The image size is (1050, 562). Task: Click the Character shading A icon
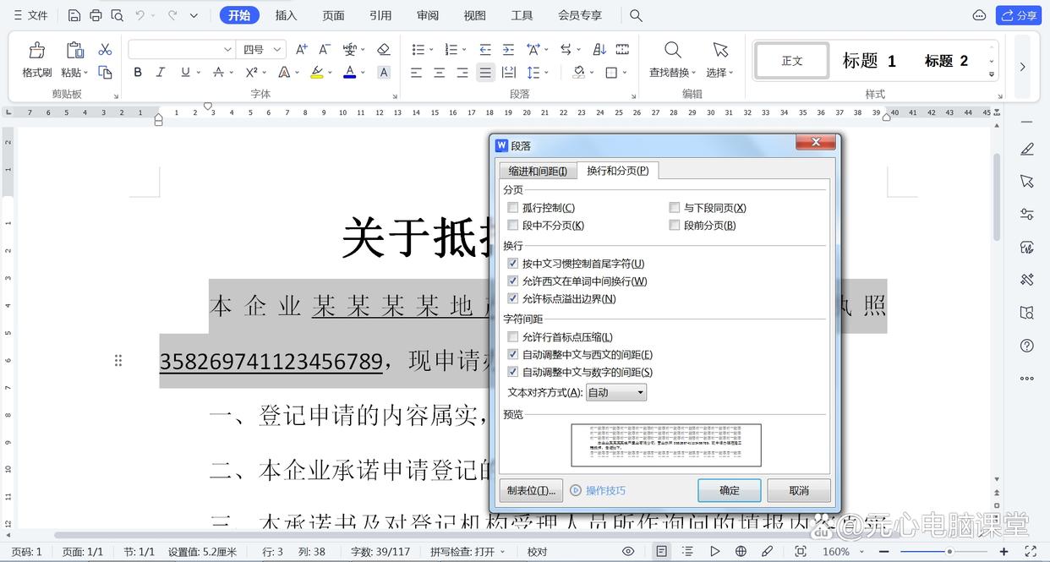(x=384, y=73)
